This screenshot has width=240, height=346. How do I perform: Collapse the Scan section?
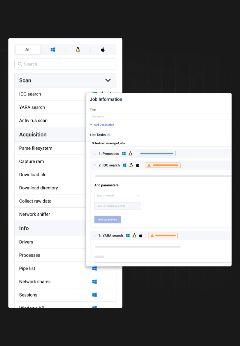point(108,80)
